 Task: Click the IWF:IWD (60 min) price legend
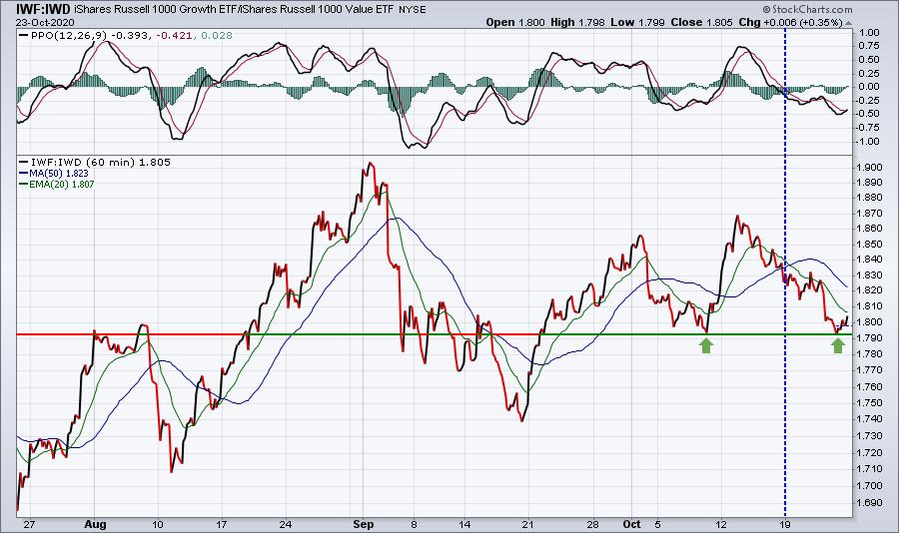(x=95, y=162)
